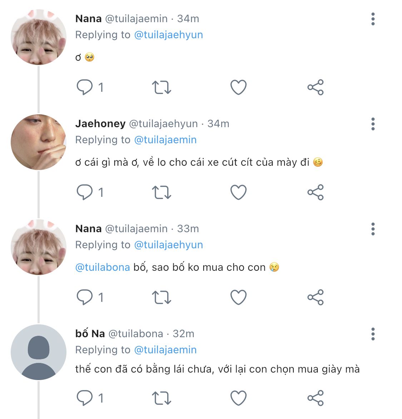The width and height of the screenshot is (402, 419).
Task: View Jaehoney's profile picture
Action: coord(39,142)
